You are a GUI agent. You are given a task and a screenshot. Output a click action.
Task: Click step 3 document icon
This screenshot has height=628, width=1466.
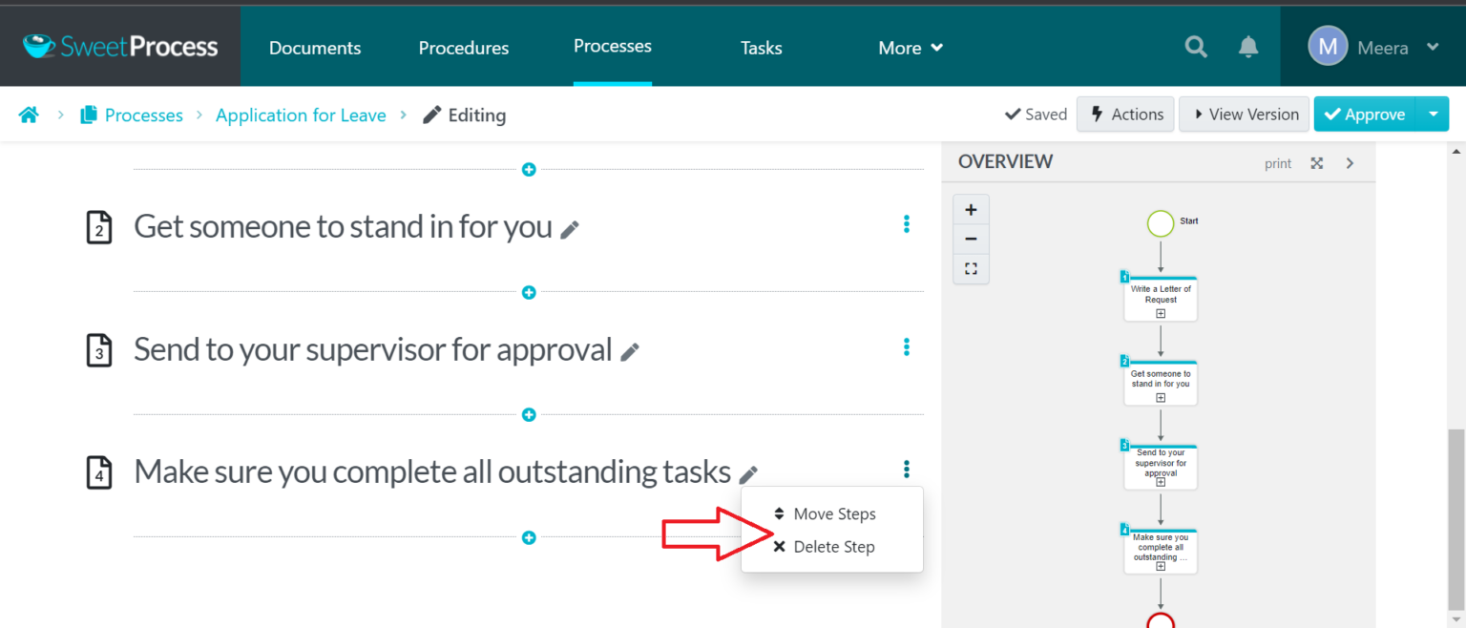click(x=99, y=350)
